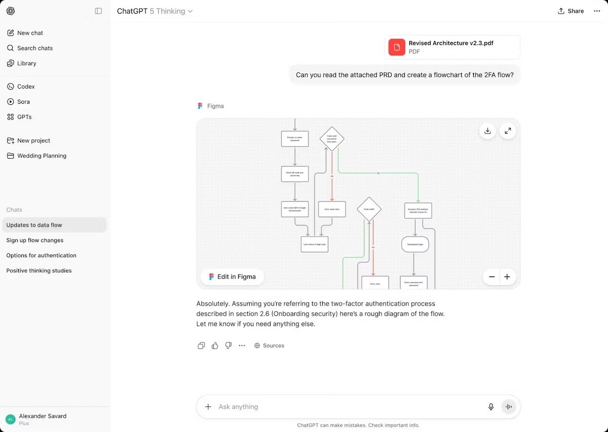Click the Edit in Figma button

pos(232,277)
